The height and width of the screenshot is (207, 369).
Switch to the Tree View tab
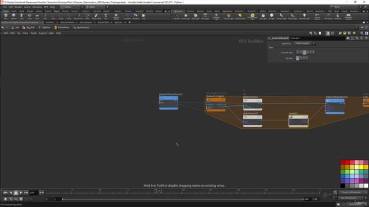(50, 22)
